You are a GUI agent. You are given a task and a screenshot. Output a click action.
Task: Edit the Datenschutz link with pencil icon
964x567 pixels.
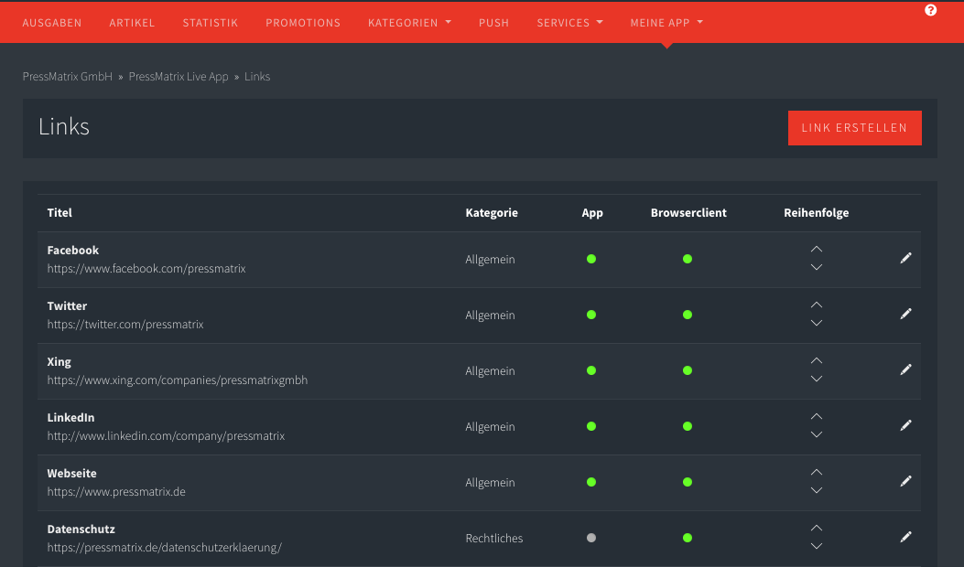pos(905,538)
